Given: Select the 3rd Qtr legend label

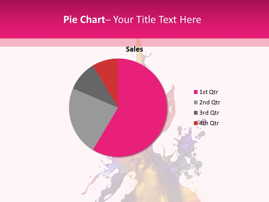Looking at the screenshot, I should [x=209, y=113].
